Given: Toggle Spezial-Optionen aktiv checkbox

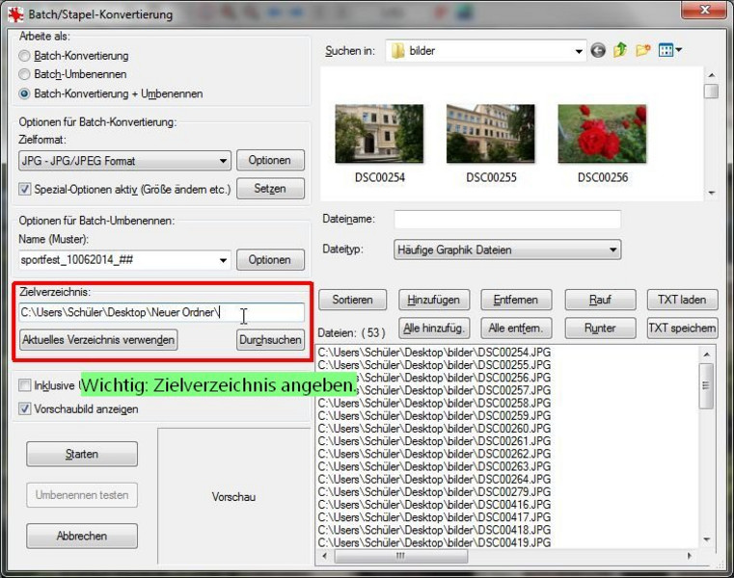Looking at the screenshot, I should [26, 188].
